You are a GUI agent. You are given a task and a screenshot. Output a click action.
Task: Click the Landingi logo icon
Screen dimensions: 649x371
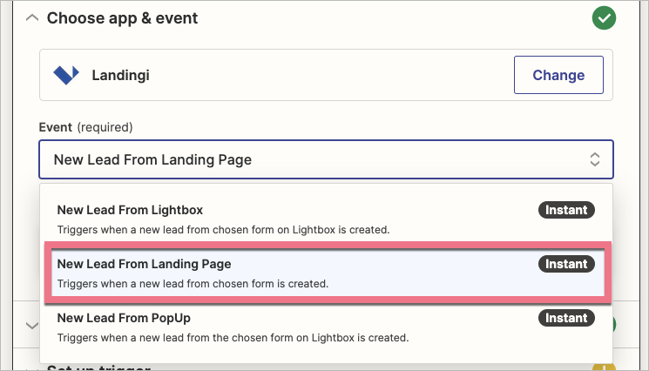coord(66,75)
